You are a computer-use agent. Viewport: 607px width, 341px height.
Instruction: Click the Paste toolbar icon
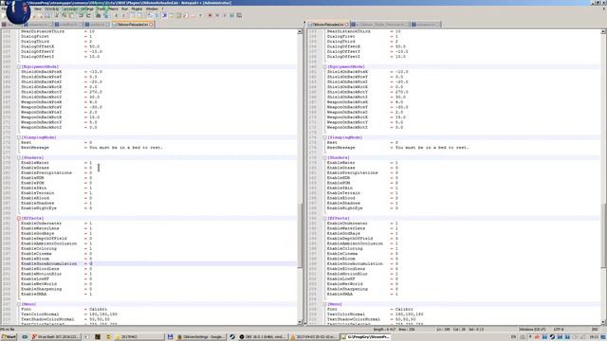pos(72,15)
